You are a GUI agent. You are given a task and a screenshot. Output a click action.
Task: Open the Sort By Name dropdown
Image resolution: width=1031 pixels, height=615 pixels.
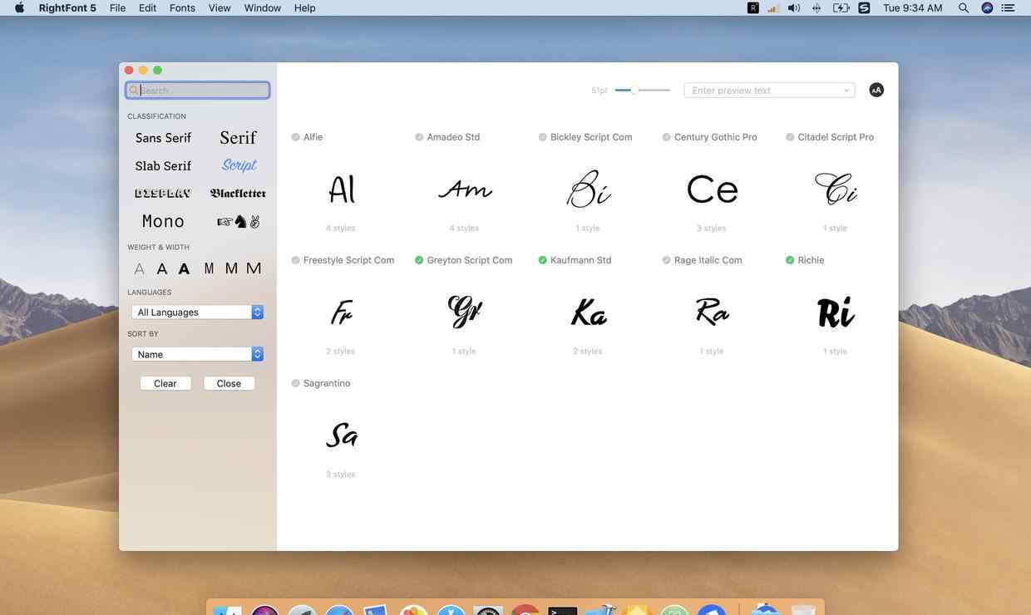tap(197, 354)
